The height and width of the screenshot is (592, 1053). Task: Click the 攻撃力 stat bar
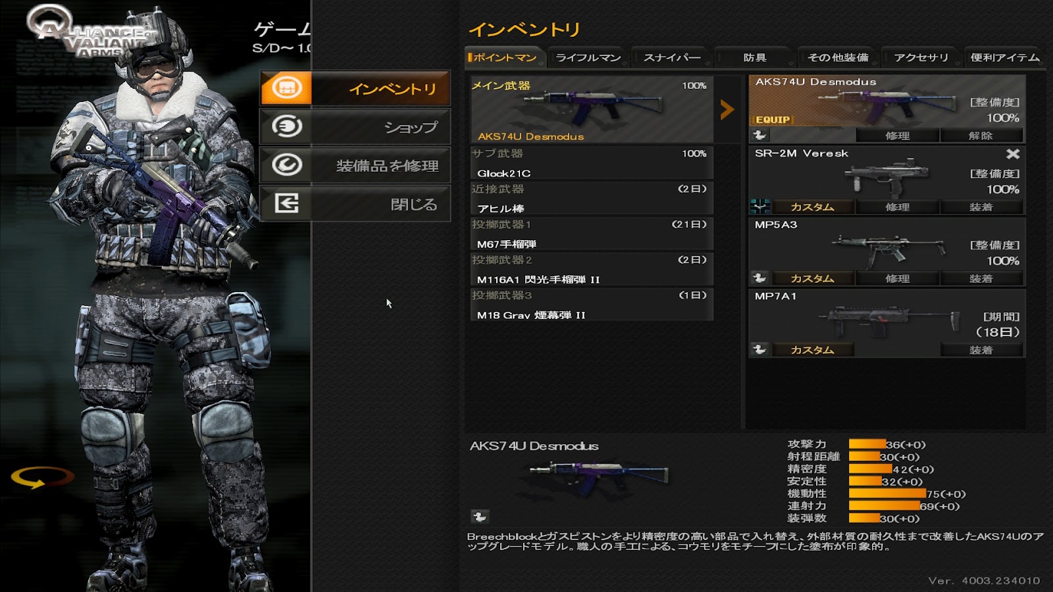[x=867, y=445]
